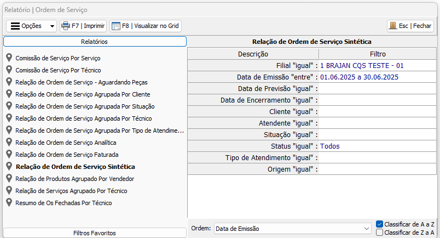Switch to Filtros Favoritos panel
This screenshot has height=238, width=440.
(x=95, y=233)
